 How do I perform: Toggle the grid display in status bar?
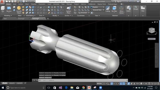click(x=104, y=83)
